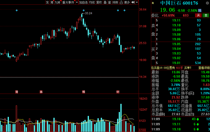Screen dimensions: 210x132
Task: Click the green 卖 sell button
Action: [x=206, y=15]
